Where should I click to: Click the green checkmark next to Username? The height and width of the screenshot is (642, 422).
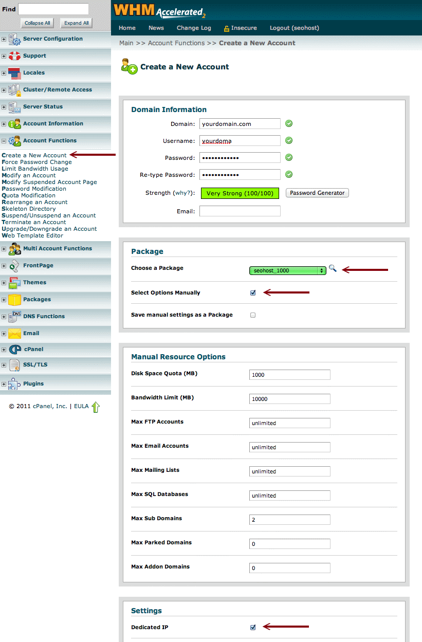tap(289, 140)
